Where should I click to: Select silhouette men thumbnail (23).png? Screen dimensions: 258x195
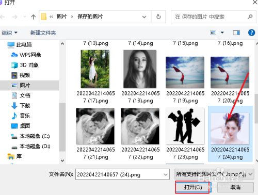(x=185, y=126)
